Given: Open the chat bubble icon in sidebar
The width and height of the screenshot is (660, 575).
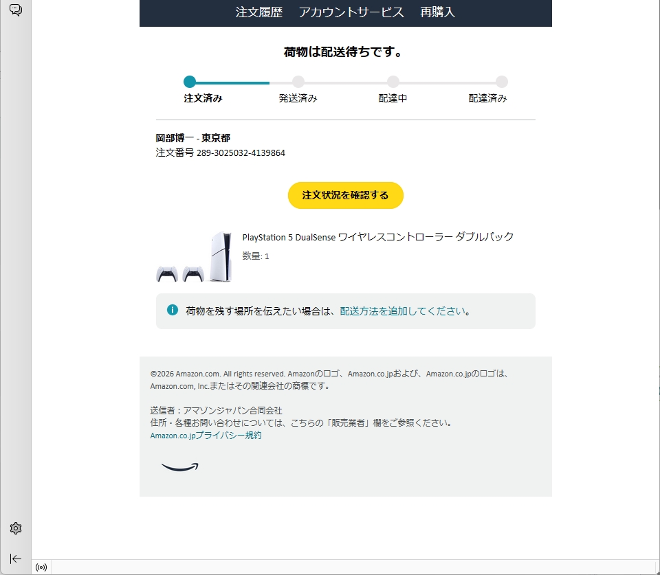Looking at the screenshot, I should [16, 10].
